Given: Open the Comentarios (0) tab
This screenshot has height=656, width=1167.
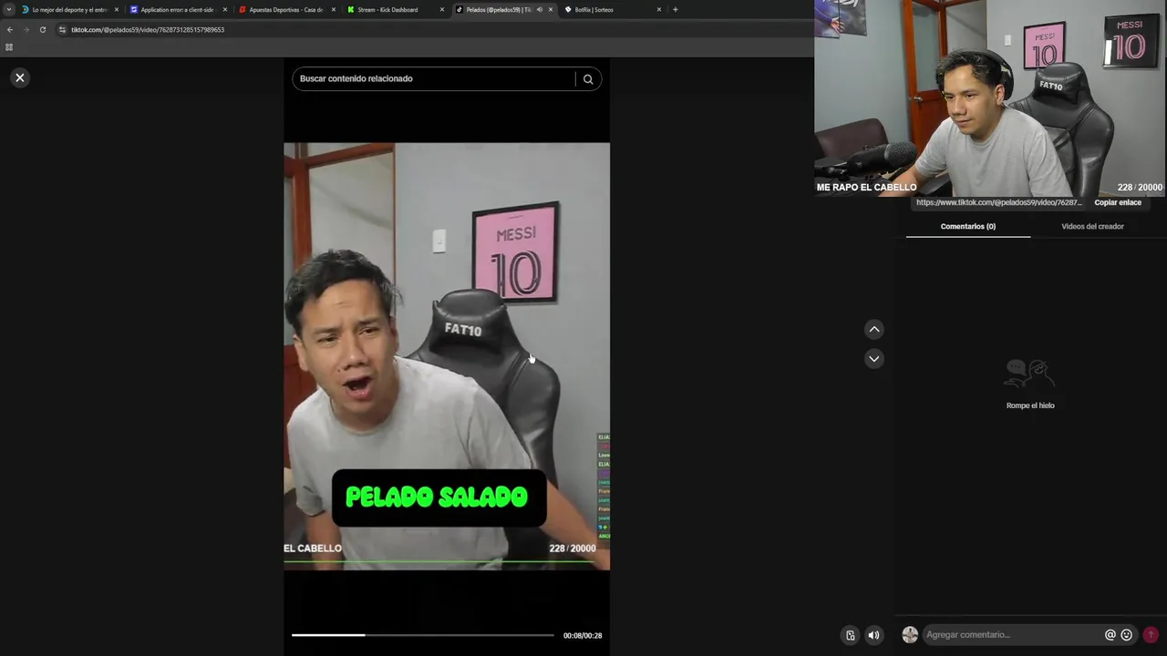Looking at the screenshot, I should (968, 226).
